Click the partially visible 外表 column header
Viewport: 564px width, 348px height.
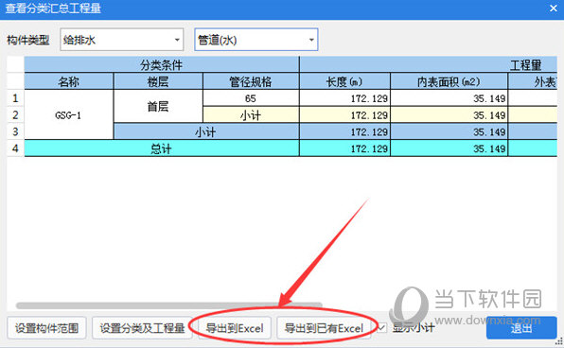click(533, 81)
